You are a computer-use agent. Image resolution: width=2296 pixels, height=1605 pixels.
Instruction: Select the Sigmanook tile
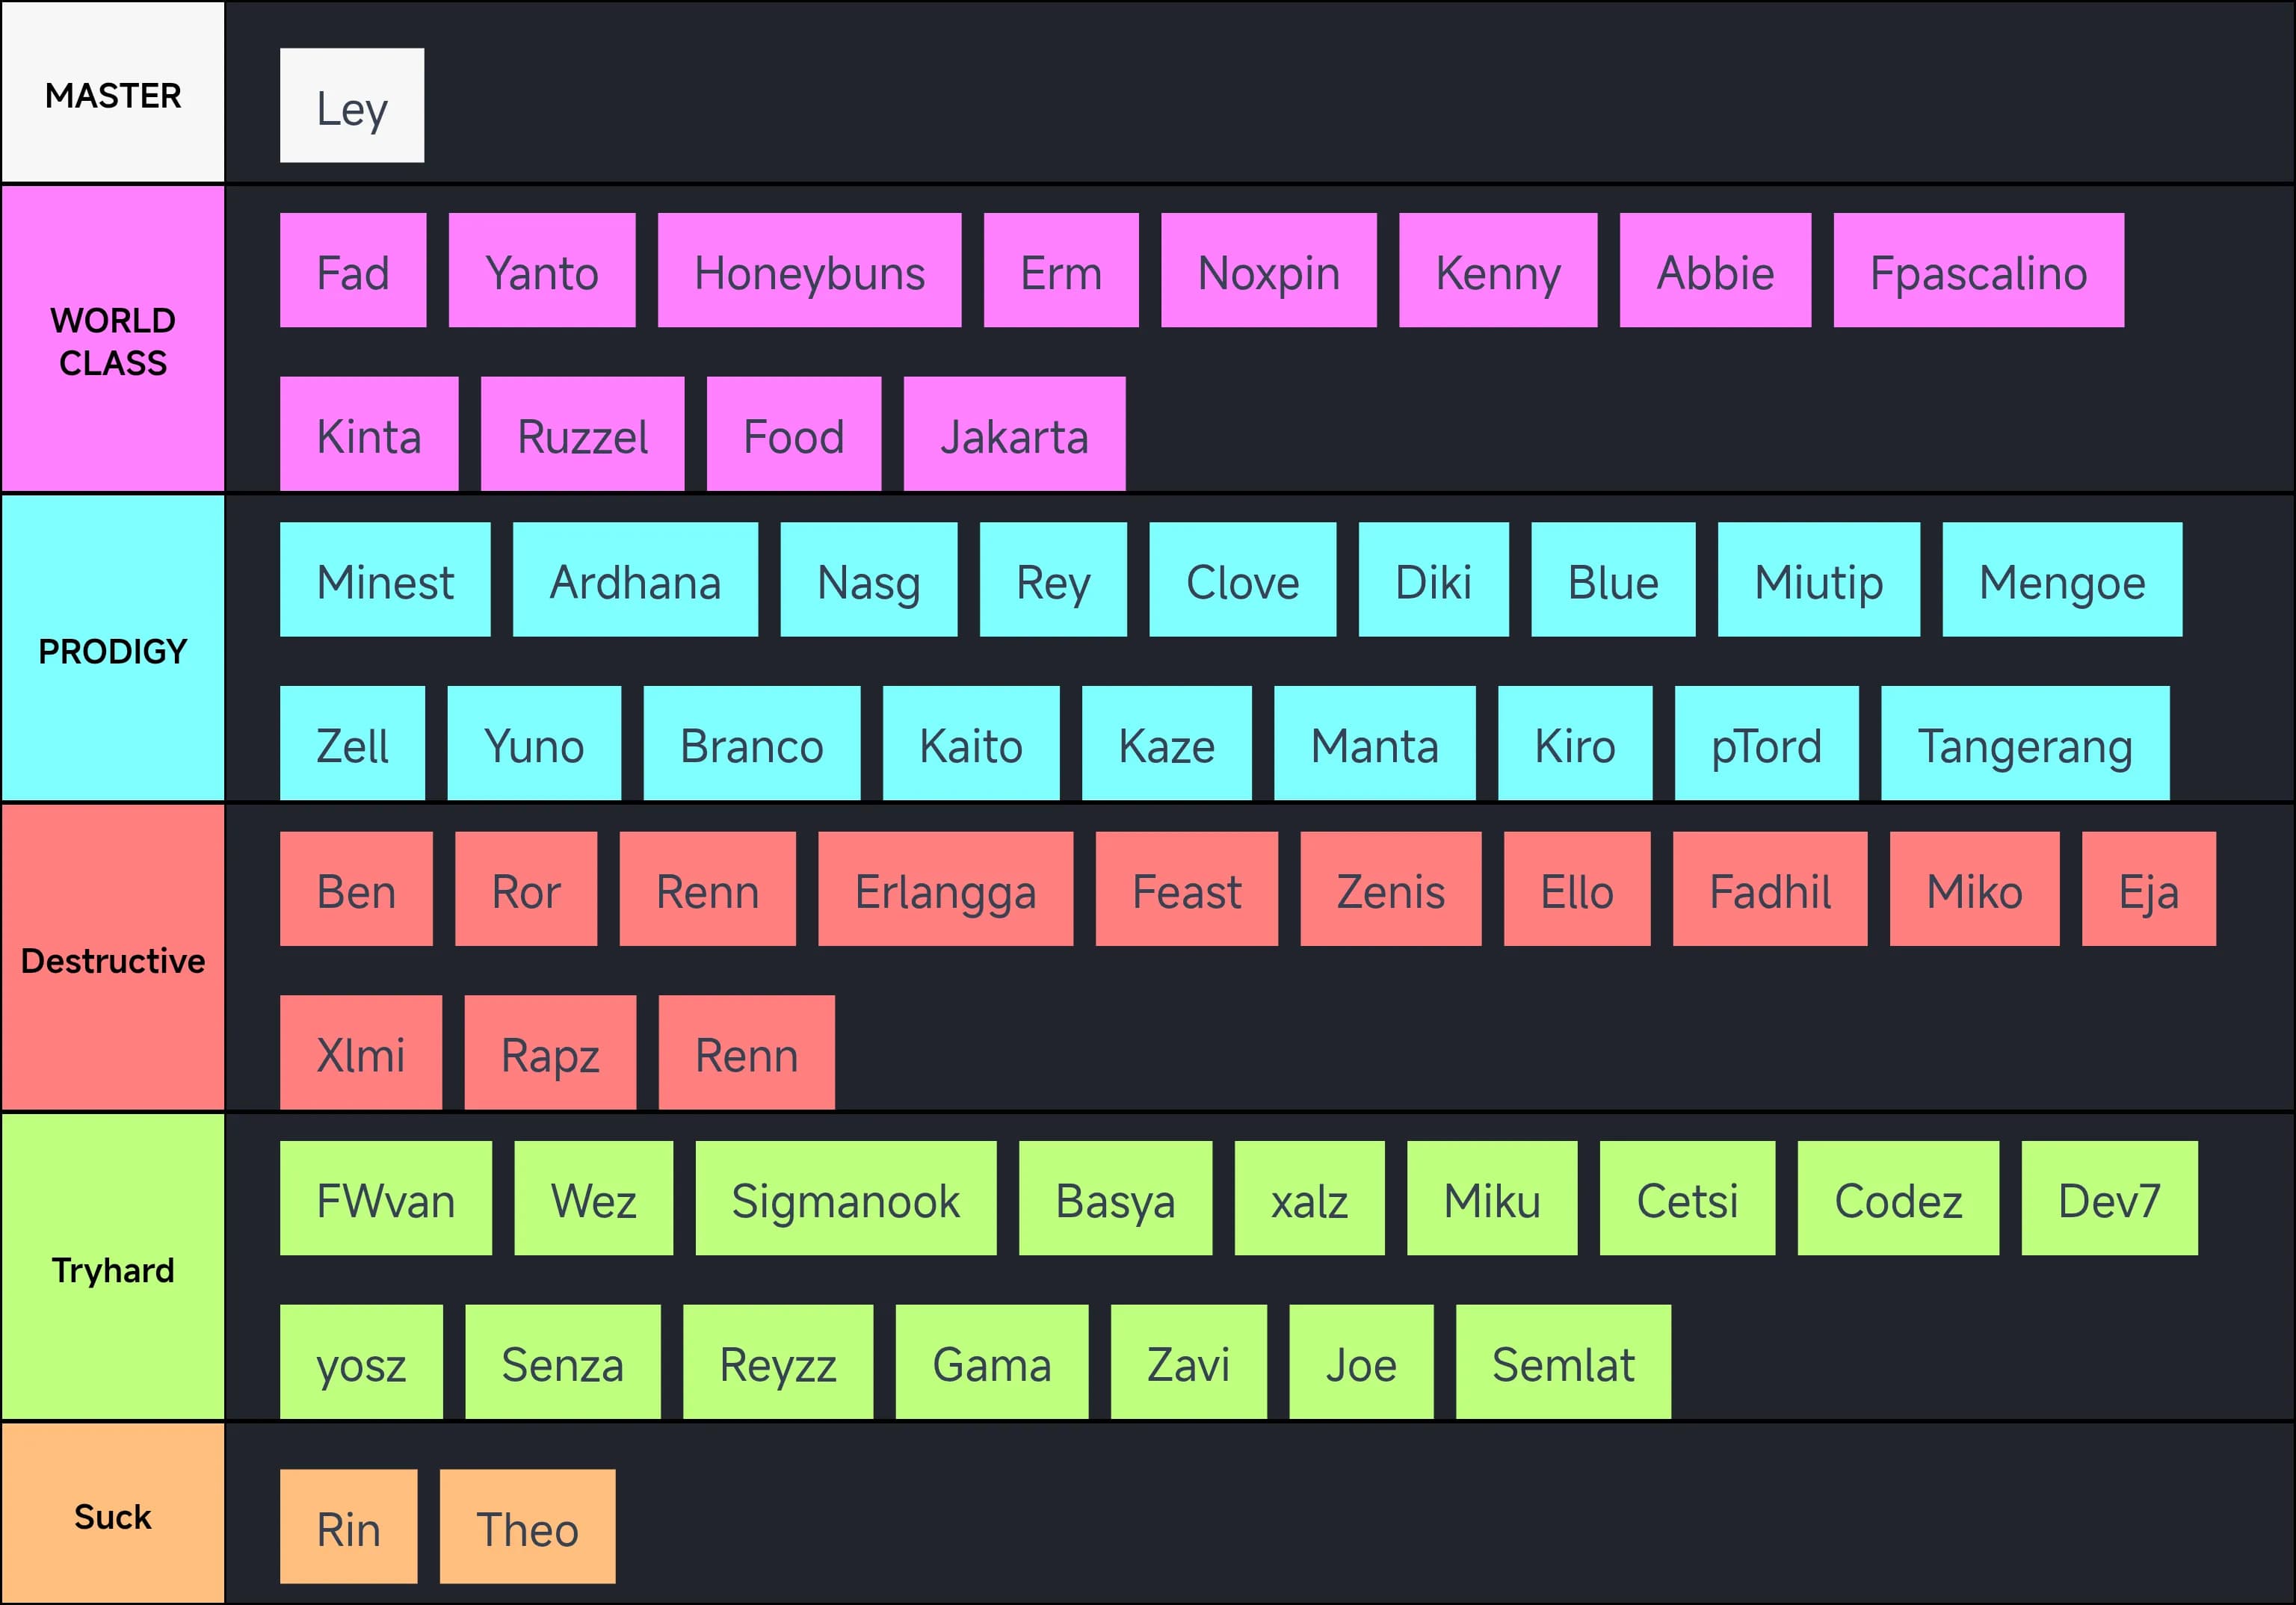tap(845, 1199)
